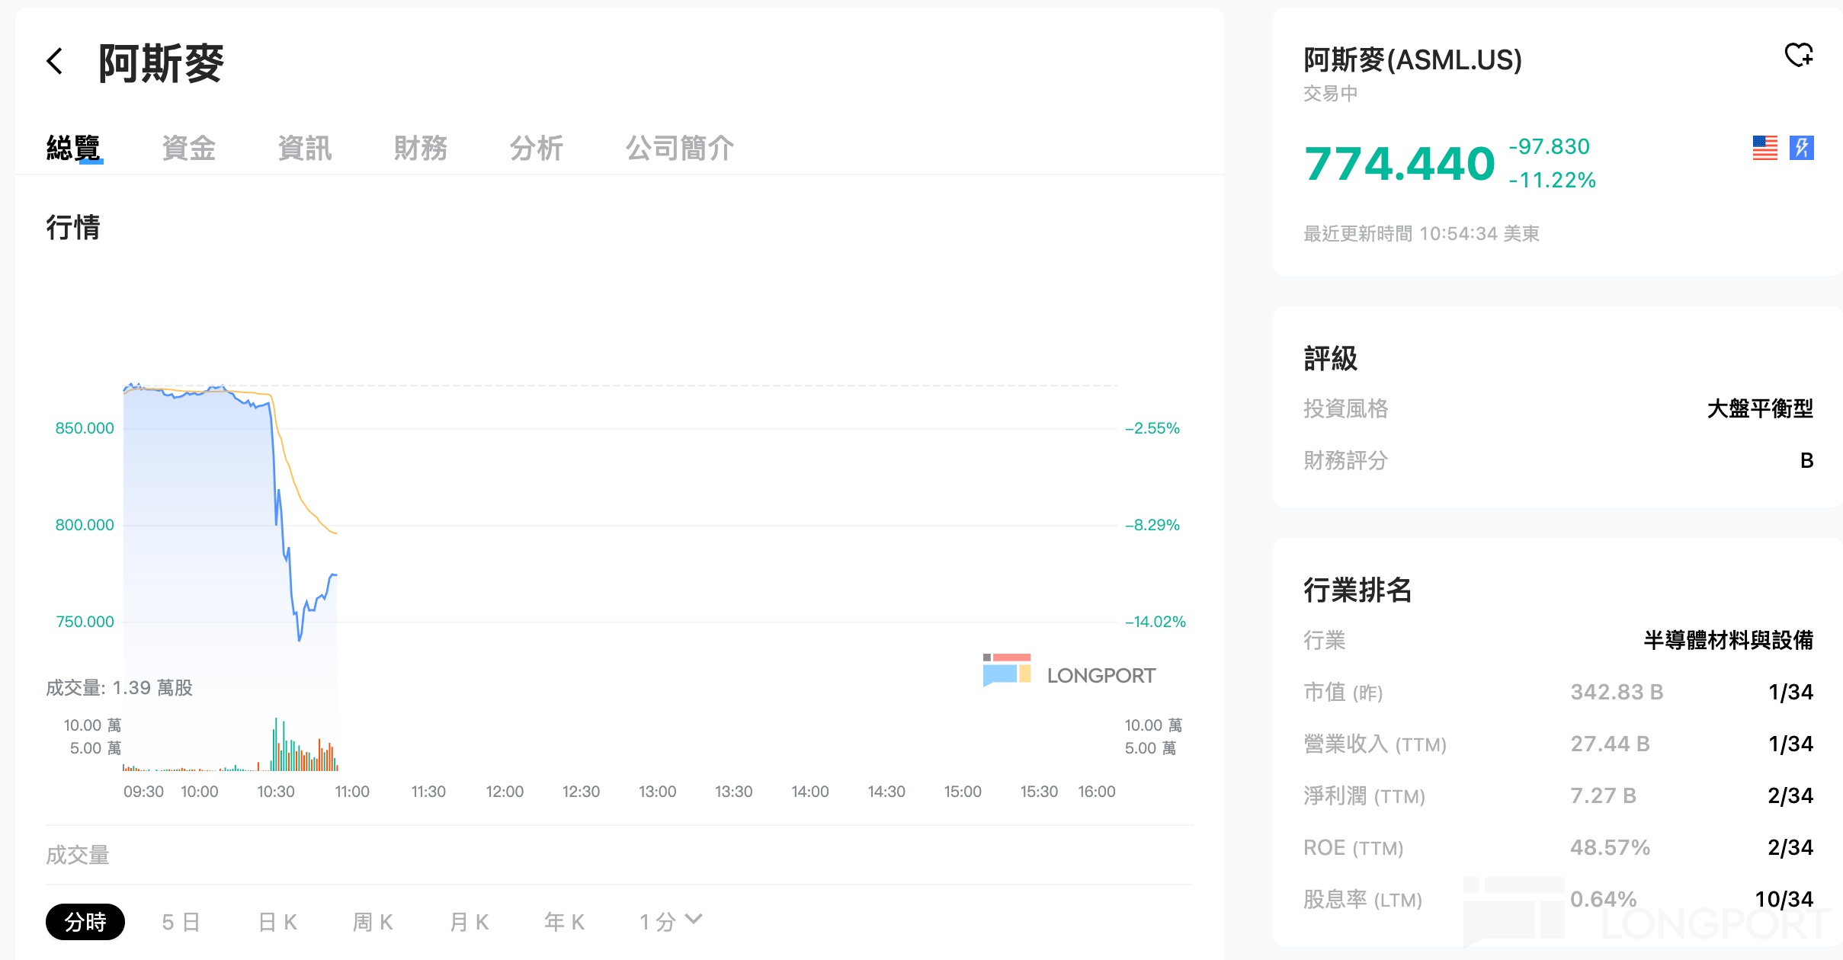Click the 750.000 price axis label
This screenshot has width=1843, height=960.
click(x=85, y=622)
